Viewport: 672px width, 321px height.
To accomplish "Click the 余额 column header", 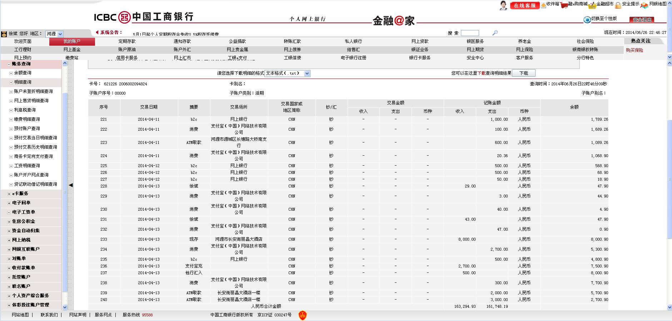I will point(574,107).
